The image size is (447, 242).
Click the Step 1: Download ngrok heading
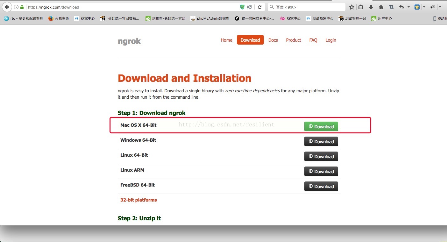coord(152,113)
